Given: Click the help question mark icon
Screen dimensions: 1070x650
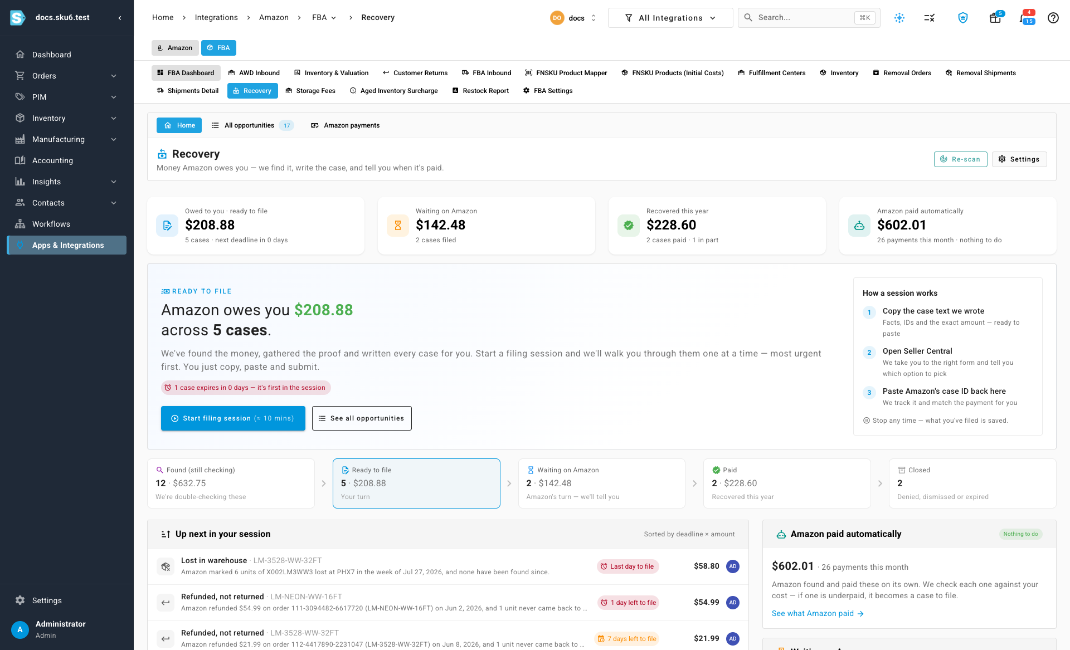Looking at the screenshot, I should click(x=1053, y=18).
